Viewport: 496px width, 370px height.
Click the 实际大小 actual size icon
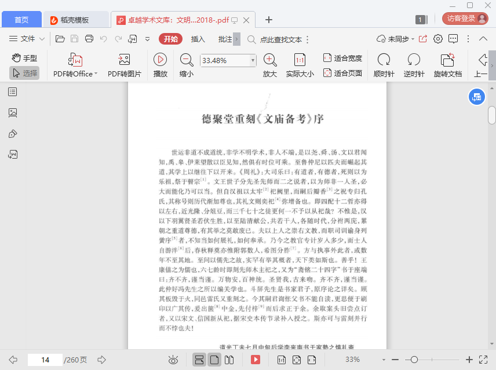[x=300, y=60]
